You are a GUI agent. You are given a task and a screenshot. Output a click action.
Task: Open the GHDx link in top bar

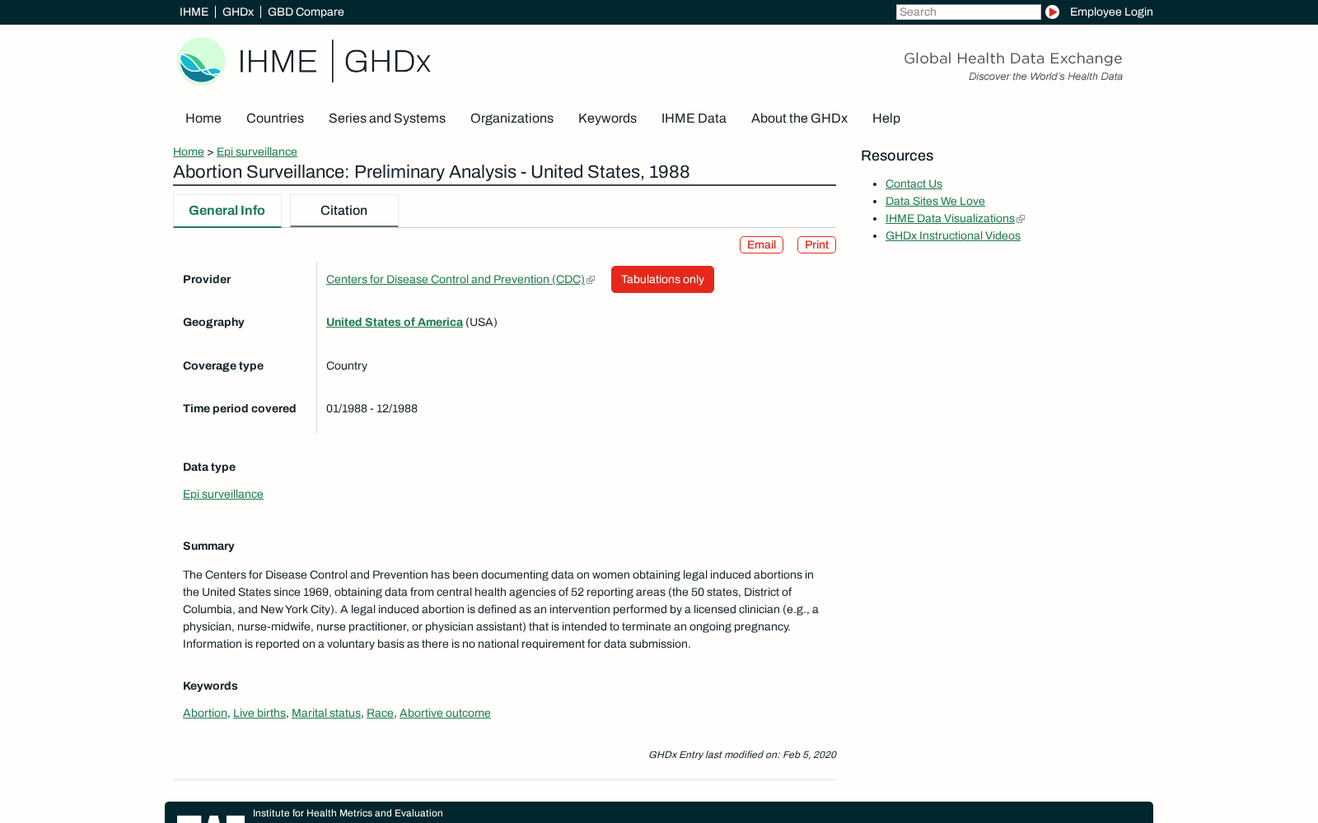[x=238, y=12]
